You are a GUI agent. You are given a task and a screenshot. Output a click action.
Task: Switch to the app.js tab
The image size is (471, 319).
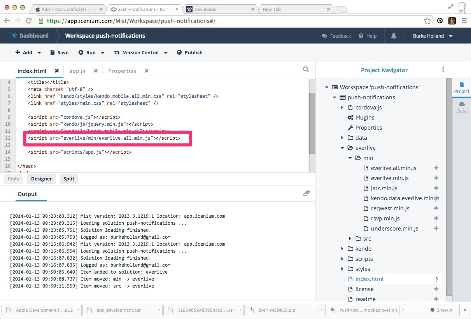coord(77,71)
